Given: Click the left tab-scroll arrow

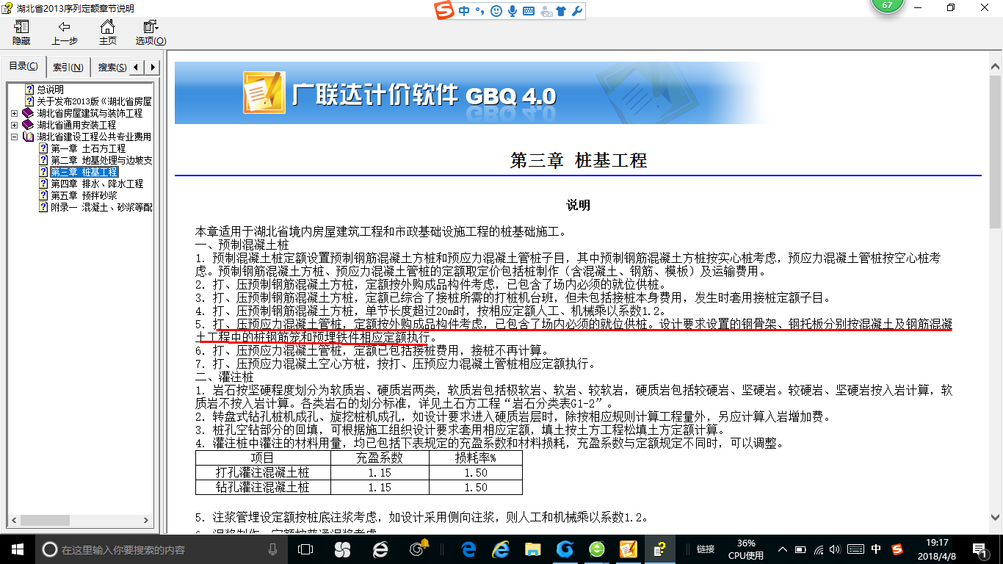Looking at the screenshot, I should tap(138, 68).
